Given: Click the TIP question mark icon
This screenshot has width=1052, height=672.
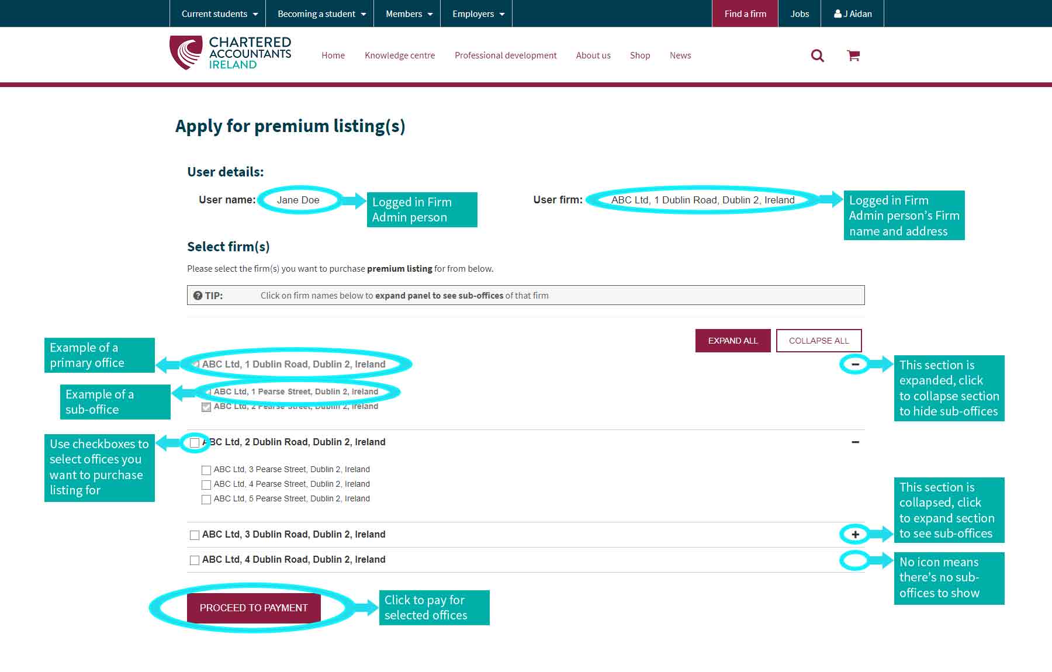Looking at the screenshot, I should click(x=198, y=296).
